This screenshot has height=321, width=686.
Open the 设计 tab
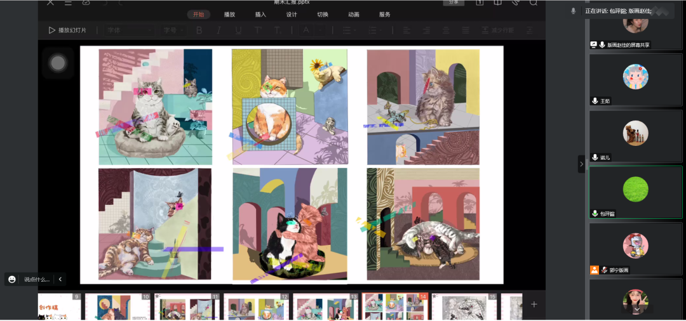click(292, 15)
